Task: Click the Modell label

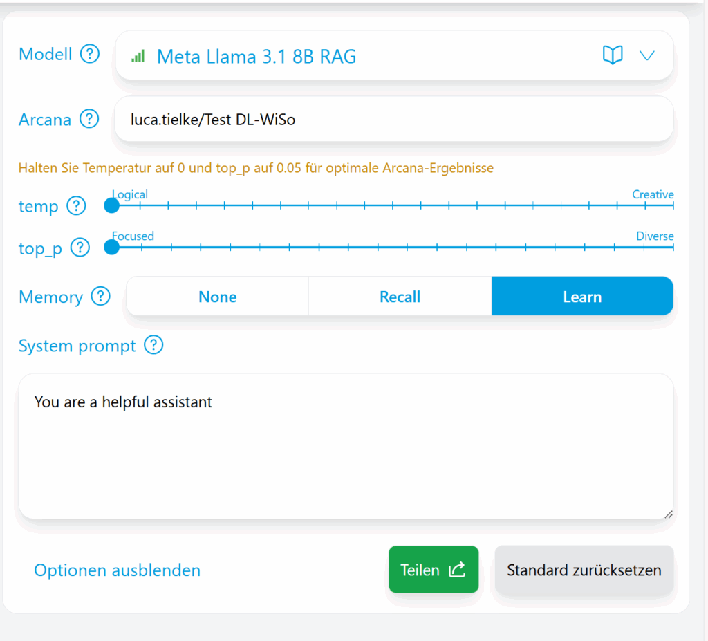Action: 45,54
